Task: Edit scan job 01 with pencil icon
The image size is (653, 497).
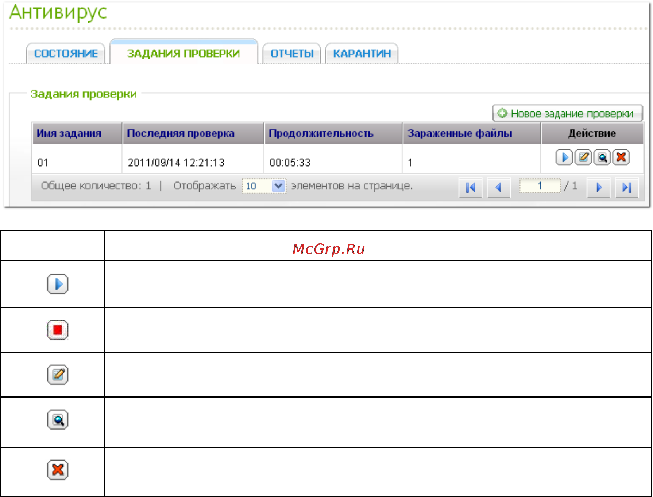Action: coord(583,157)
